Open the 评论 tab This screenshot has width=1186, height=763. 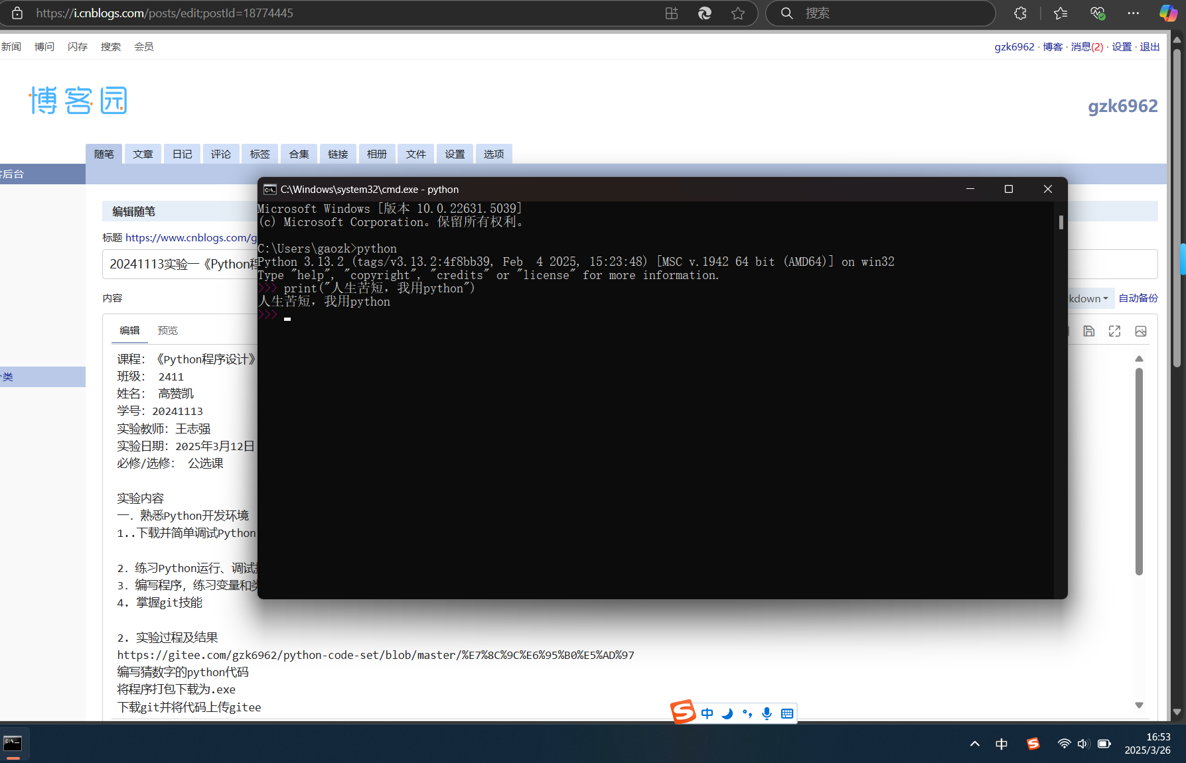[221, 154]
